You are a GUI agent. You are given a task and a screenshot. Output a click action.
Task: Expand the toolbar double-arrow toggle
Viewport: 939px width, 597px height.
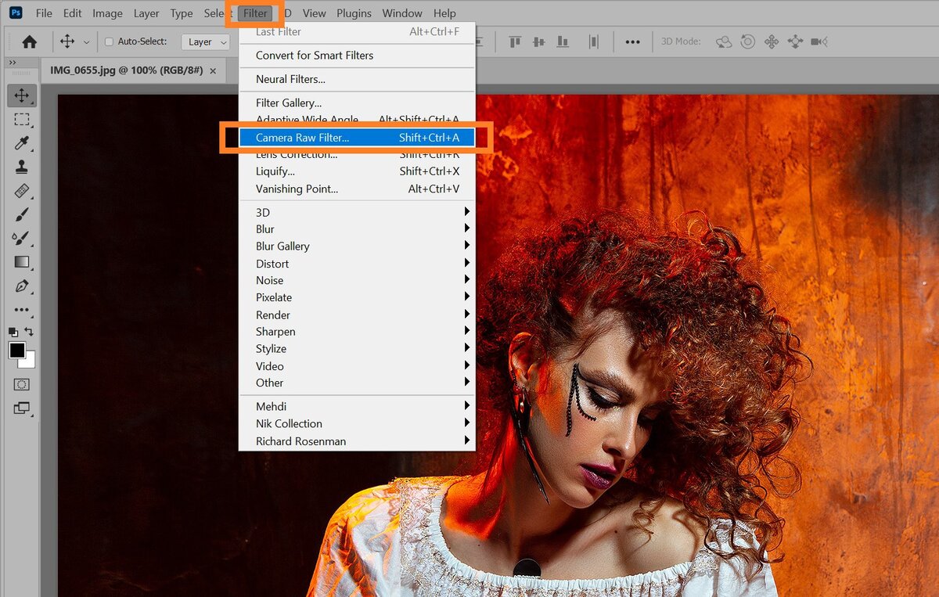tap(13, 63)
